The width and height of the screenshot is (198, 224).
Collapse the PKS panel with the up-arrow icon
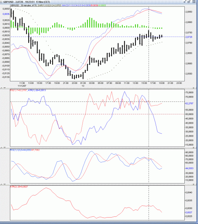pos(2,147)
